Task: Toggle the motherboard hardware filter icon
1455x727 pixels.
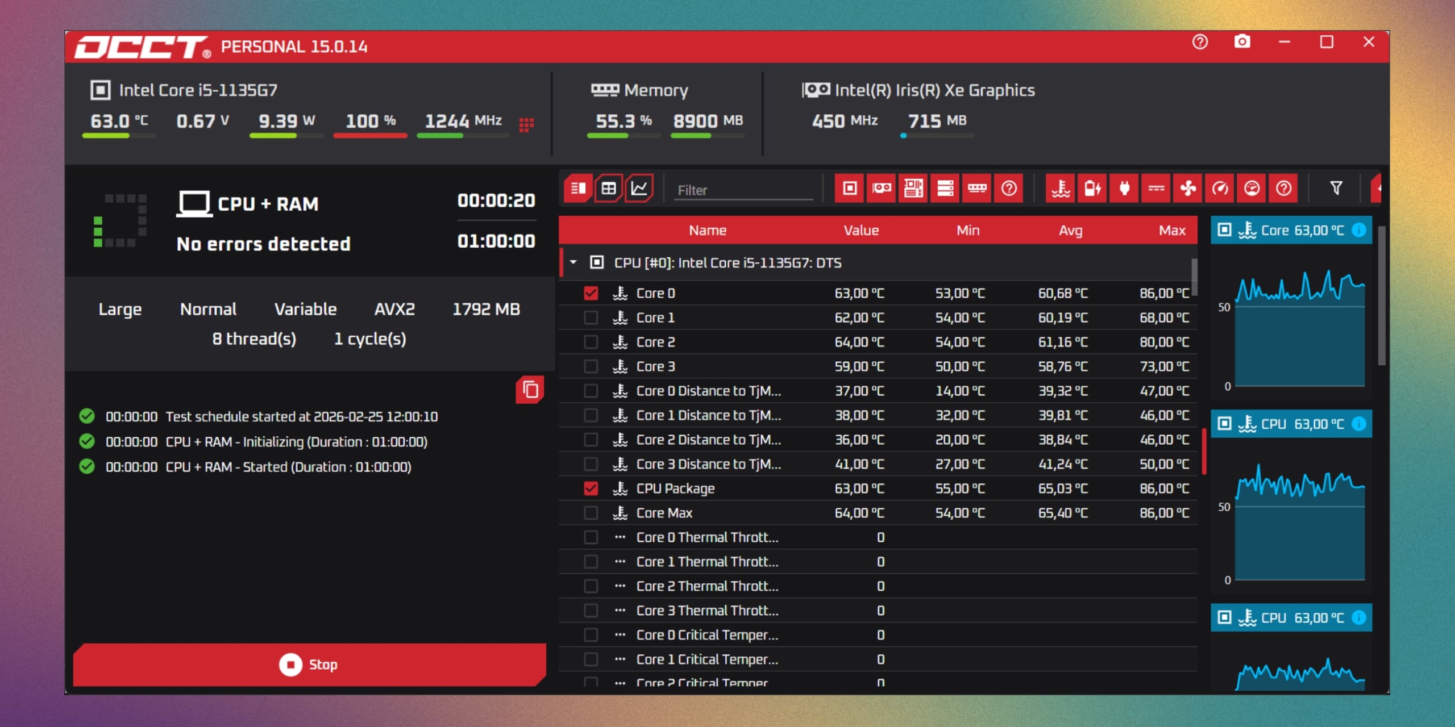Action: pyautogui.click(x=913, y=189)
